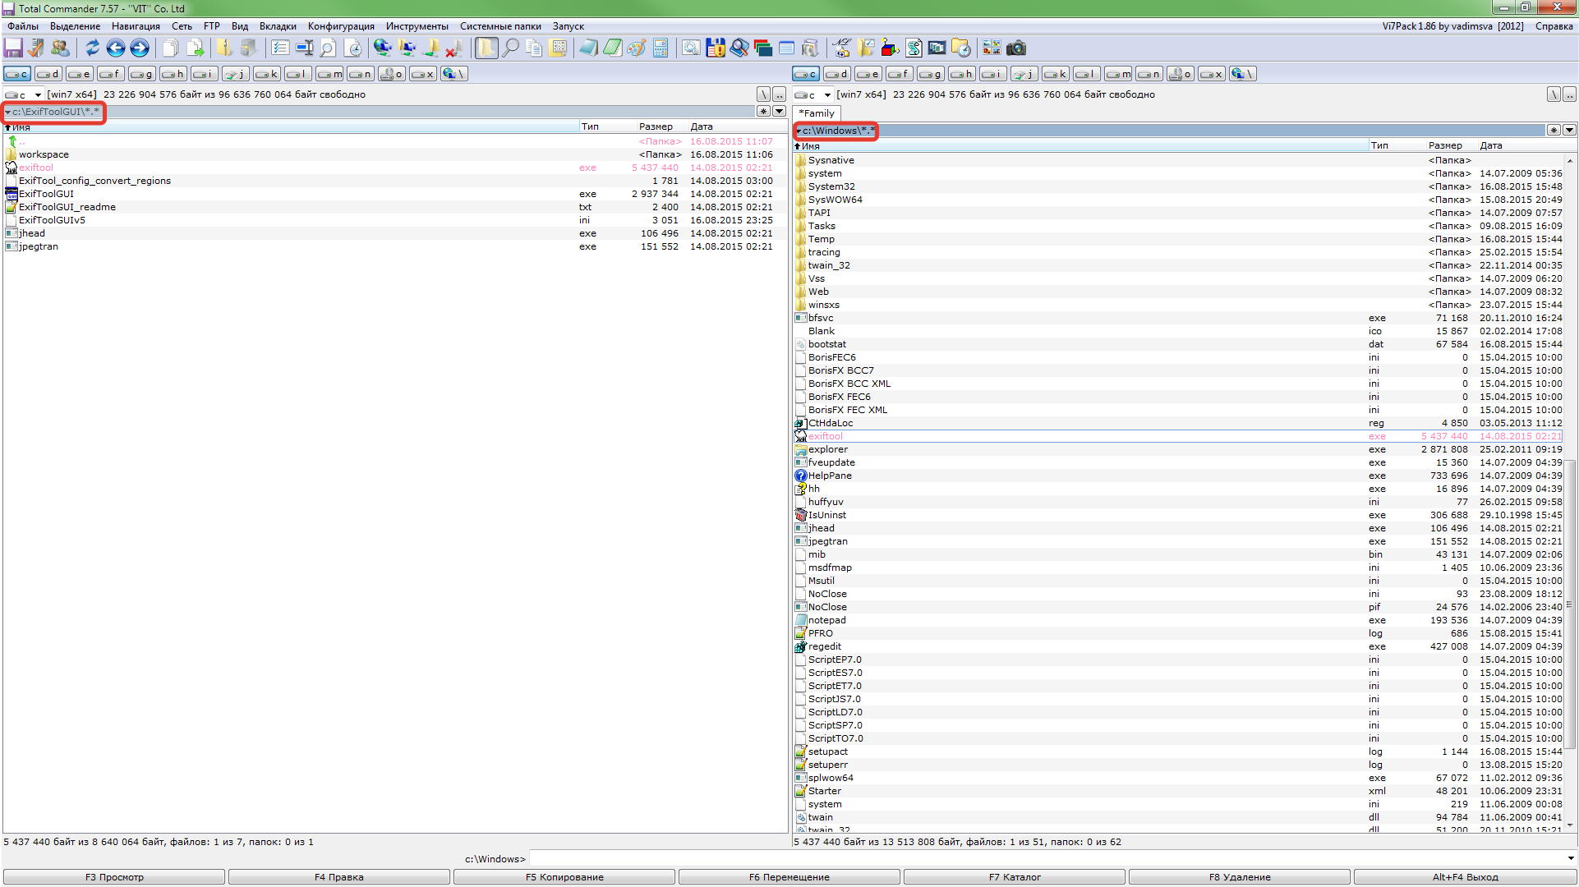The height and width of the screenshot is (887, 1579).
Task: Click the document with clock icon
Action: point(353,48)
